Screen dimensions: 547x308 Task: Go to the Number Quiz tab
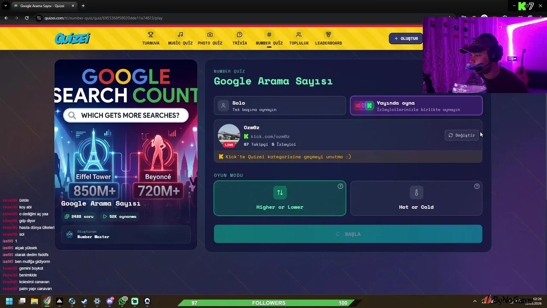269,38
